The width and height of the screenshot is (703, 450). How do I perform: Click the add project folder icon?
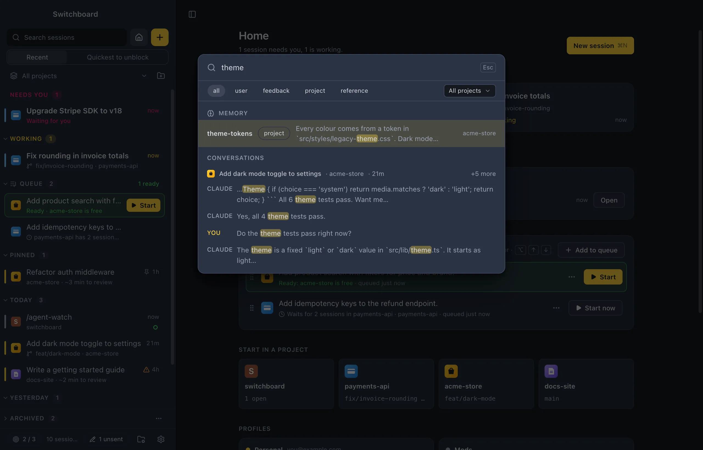pos(161,76)
